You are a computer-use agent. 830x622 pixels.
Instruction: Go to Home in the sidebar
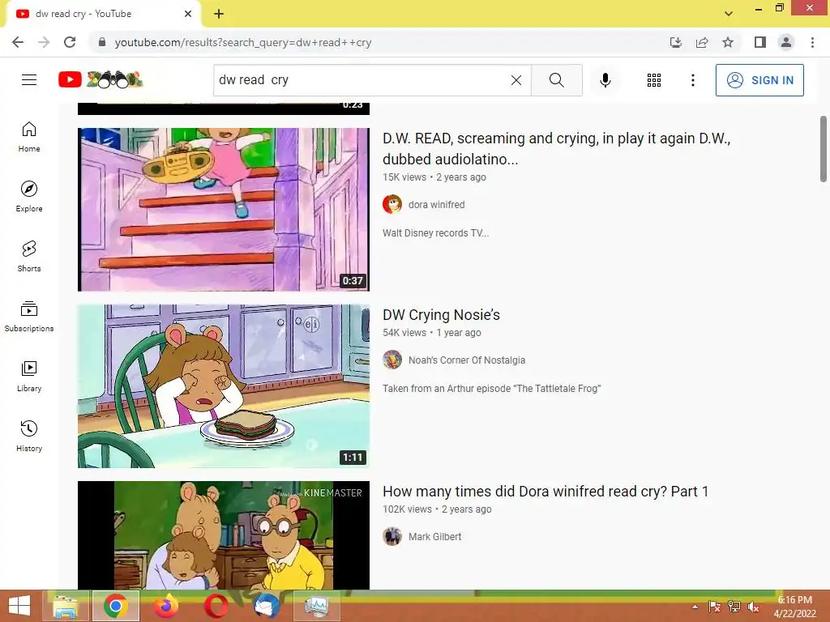click(29, 137)
